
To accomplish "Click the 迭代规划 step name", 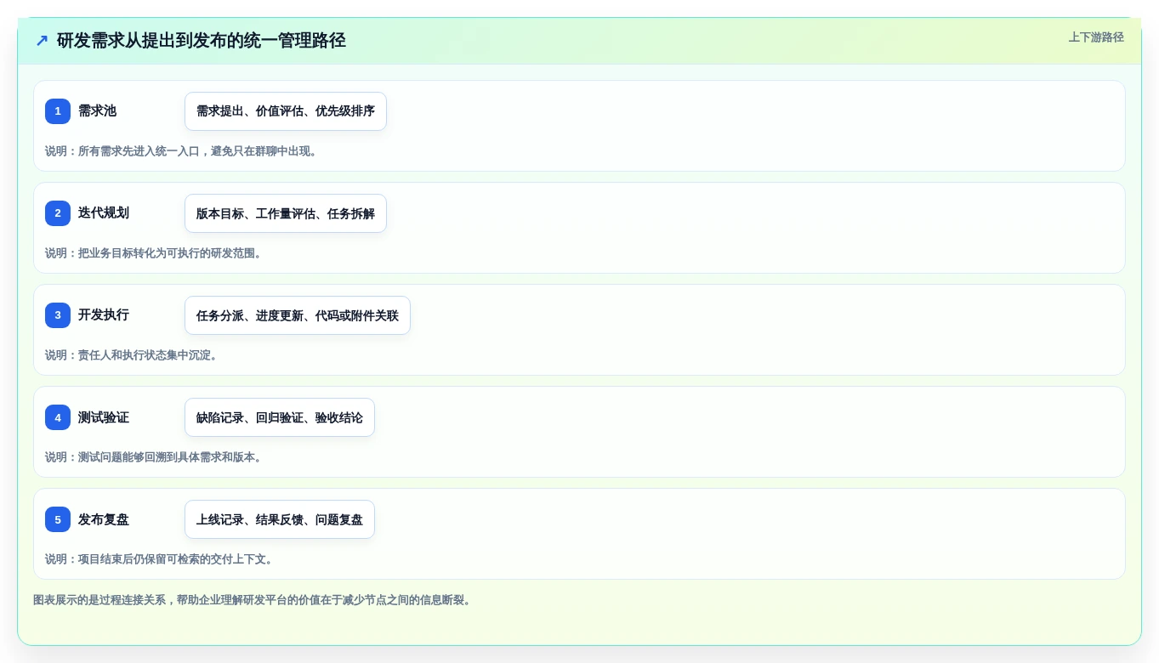I will pos(104,213).
